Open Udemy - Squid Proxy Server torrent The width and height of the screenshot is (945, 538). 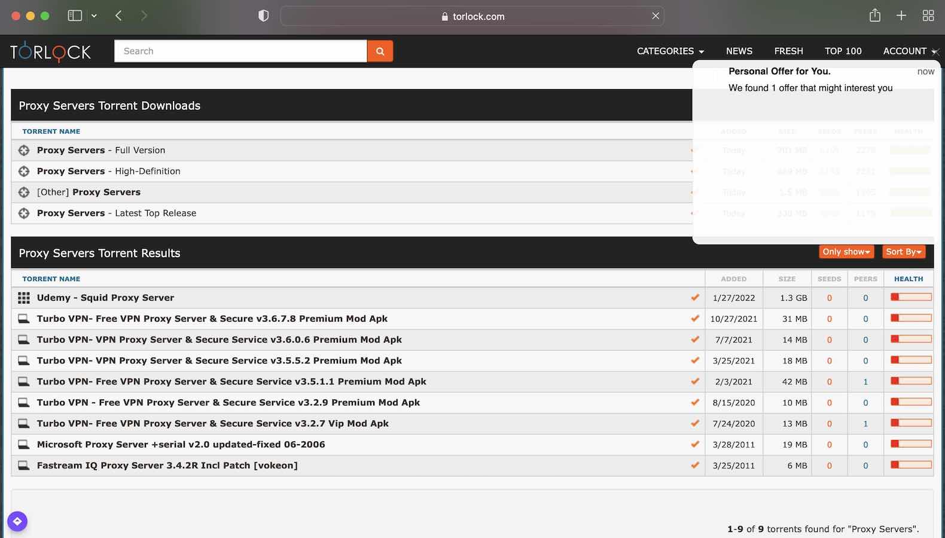tap(105, 298)
